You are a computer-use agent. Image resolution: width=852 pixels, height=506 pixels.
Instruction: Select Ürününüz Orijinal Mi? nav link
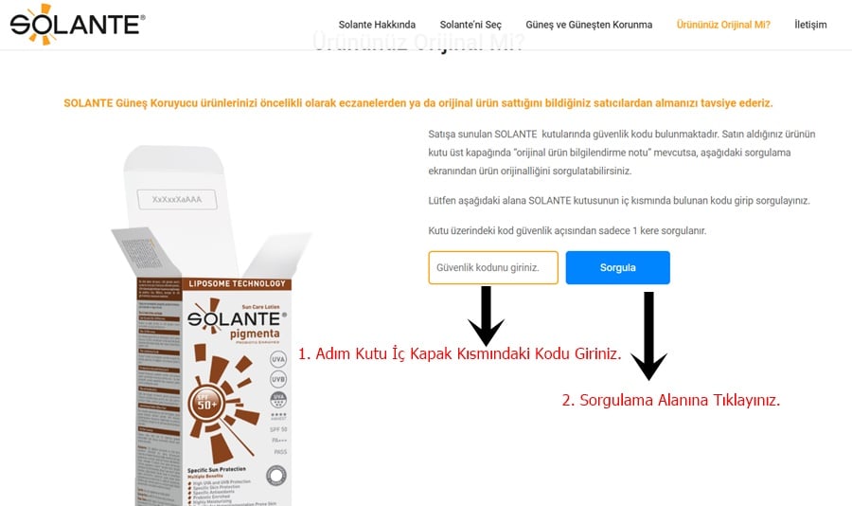723,25
